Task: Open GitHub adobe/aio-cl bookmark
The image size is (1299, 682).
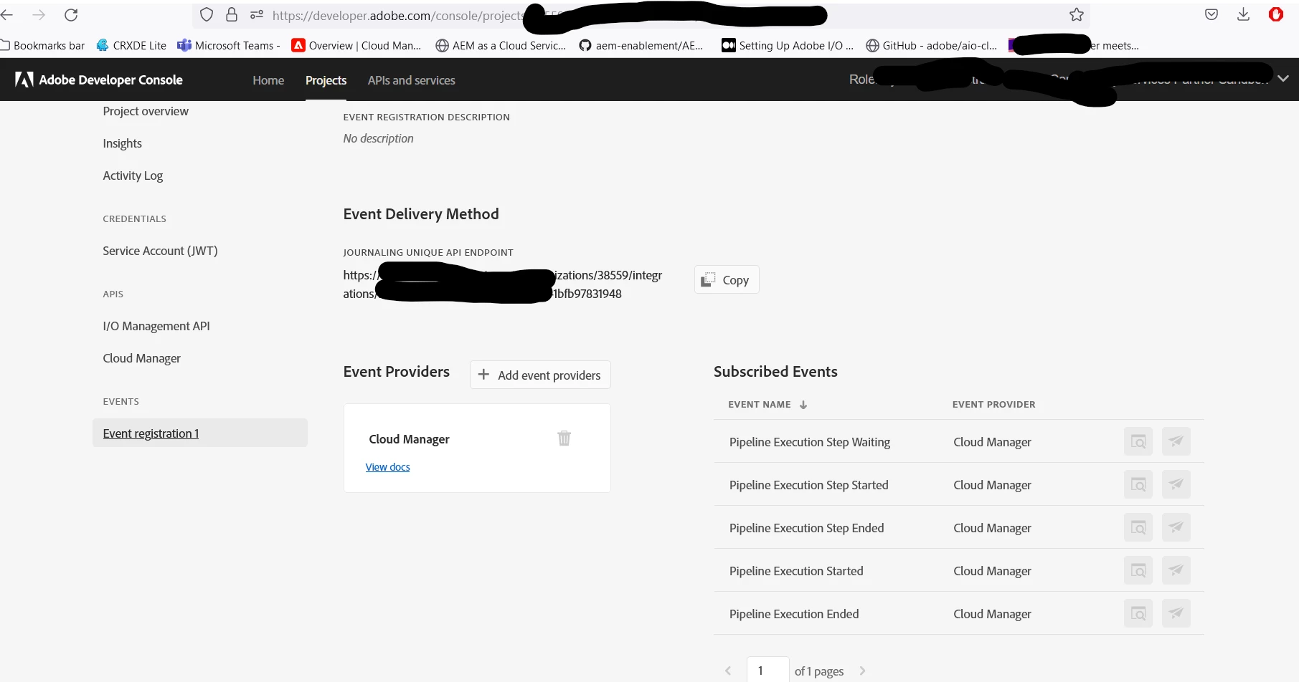Action: point(932,45)
